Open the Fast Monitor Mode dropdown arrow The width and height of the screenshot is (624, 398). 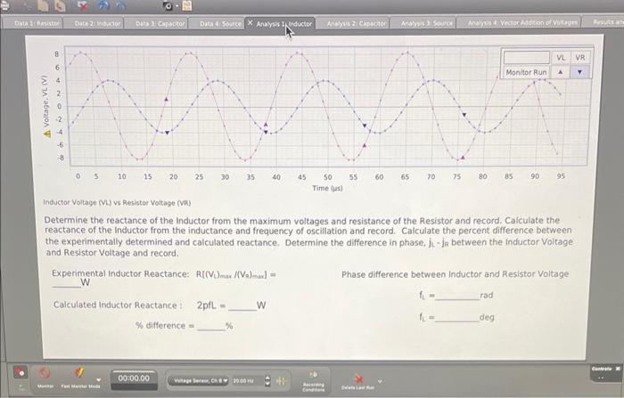(98, 380)
